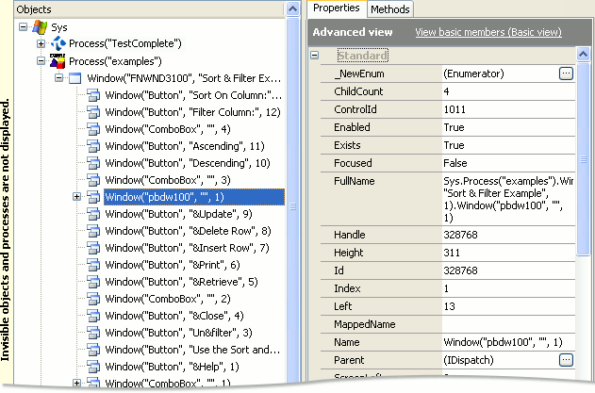Image resolution: width=595 pixels, height=393 pixels.
Task: Click the FNWND3100 window icon
Action: [x=74, y=77]
